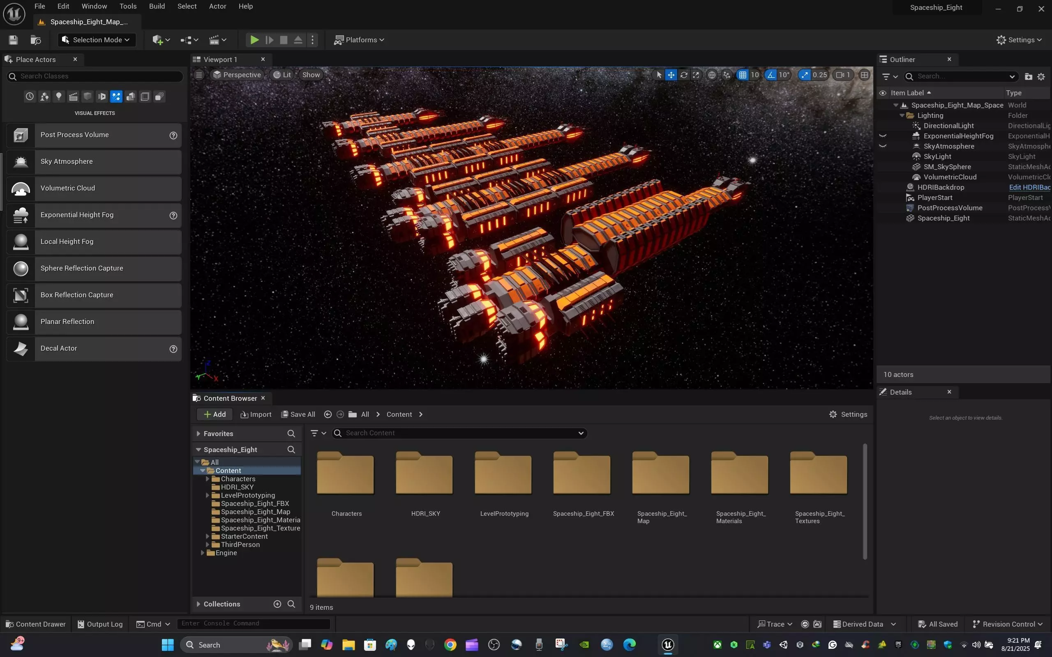The width and height of the screenshot is (1052, 657).
Task: Click the Edit HDRIBackdrop link
Action: [1029, 187]
